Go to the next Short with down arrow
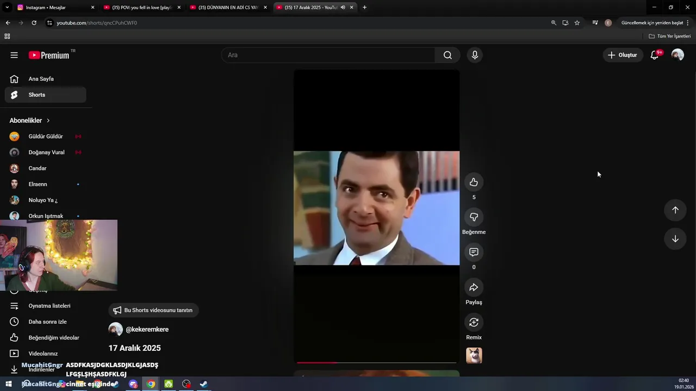 pos(675,239)
